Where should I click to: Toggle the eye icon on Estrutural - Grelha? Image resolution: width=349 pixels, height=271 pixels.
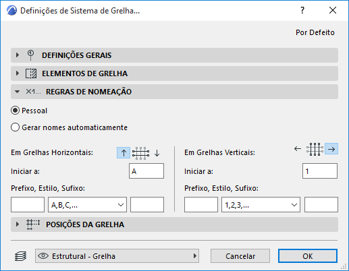[x=43, y=255]
